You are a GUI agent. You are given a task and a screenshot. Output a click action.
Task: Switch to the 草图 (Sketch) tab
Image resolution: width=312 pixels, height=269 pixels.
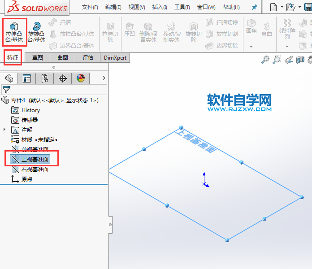(38, 58)
